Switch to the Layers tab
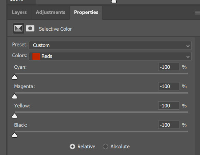Image resolution: width=200 pixels, height=155 pixels. [x=19, y=12]
